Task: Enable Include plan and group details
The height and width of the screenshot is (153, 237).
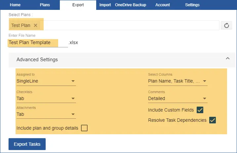Action: point(84,128)
